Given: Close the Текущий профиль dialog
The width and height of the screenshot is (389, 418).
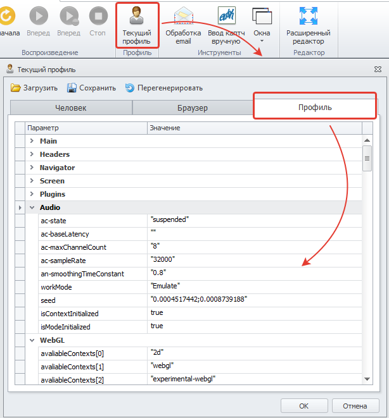Looking at the screenshot, I should pos(378,70).
